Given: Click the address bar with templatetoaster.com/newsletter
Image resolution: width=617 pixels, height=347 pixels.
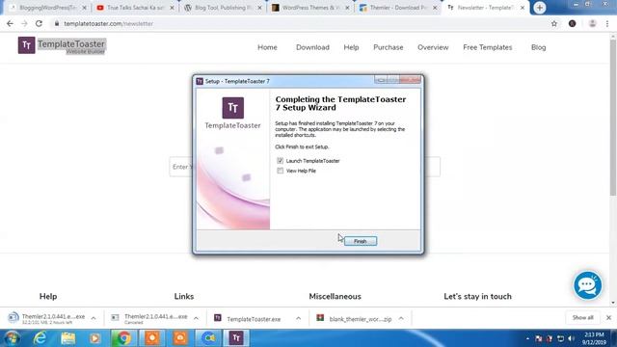Looking at the screenshot, I should pyautogui.click(x=299, y=23).
